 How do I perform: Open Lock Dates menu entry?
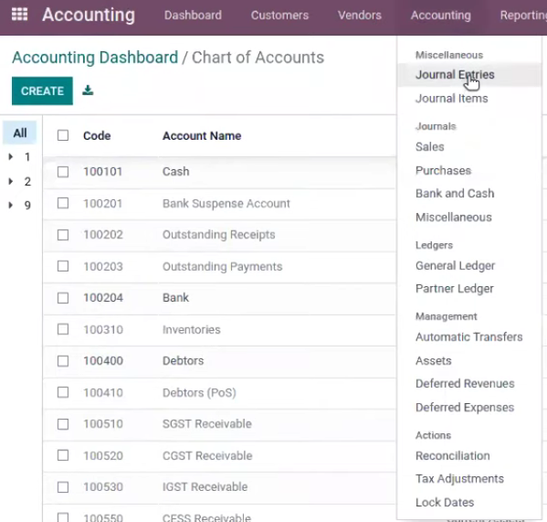click(445, 502)
